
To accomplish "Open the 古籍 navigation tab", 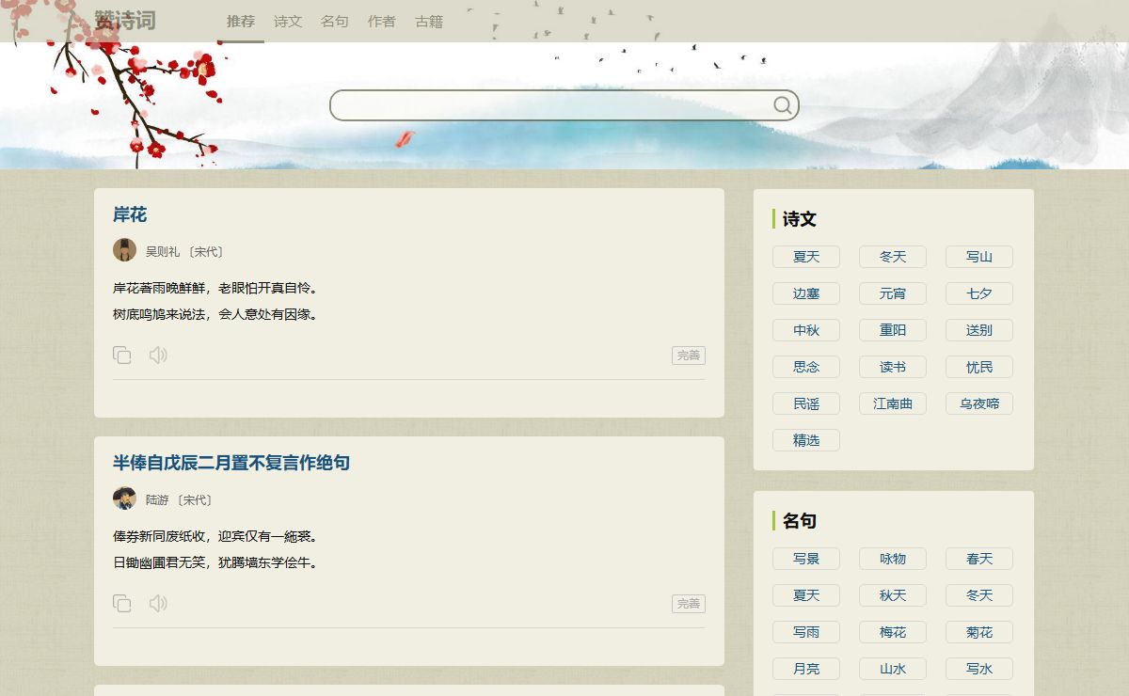I will [429, 21].
